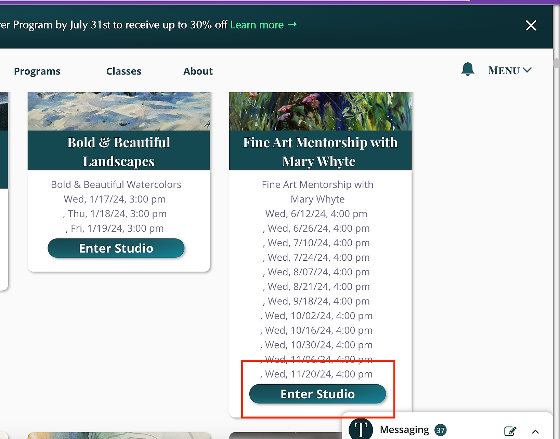Open the notifications bell icon
Image resolution: width=560 pixels, height=439 pixels.
467,69
